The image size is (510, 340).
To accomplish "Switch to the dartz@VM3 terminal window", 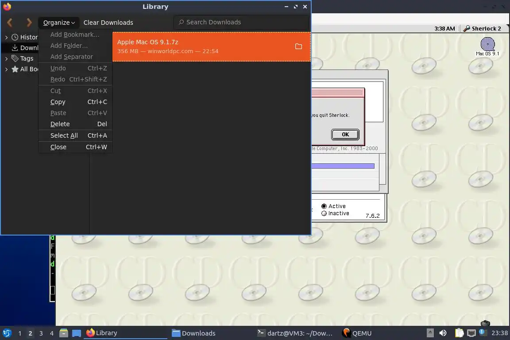I will [x=295, y=333].
